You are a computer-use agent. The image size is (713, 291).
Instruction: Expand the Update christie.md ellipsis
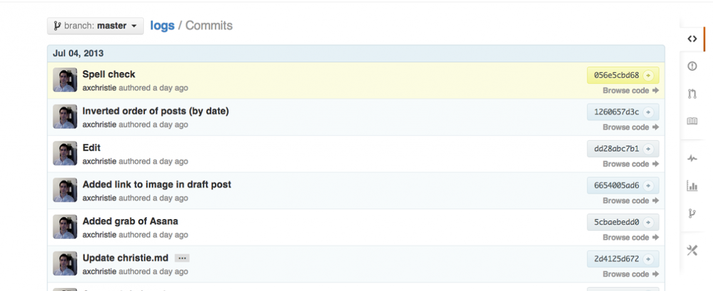182,258
